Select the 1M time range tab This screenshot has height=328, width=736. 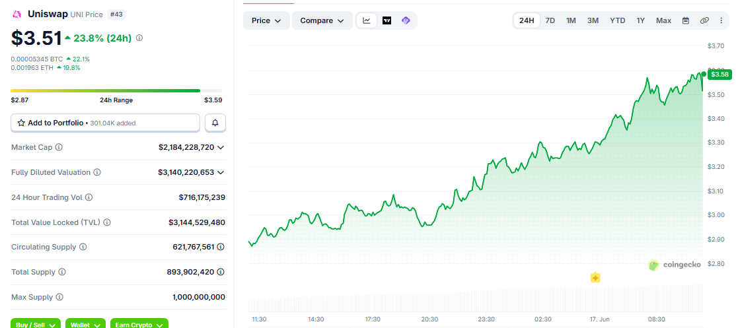coord(571,20)
